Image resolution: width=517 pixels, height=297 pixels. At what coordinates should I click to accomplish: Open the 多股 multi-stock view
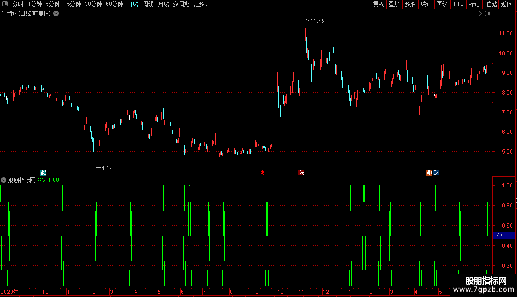[410, 4]
